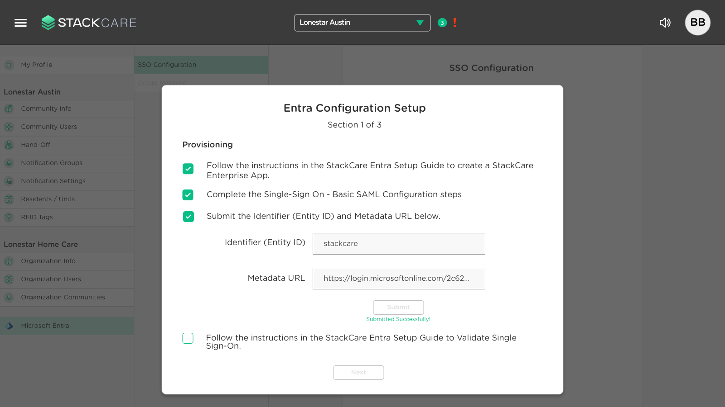Viewport: 725px width, 407px height.
Task: Click the Lonestar Home Care section heading
Action: point(41,245)
